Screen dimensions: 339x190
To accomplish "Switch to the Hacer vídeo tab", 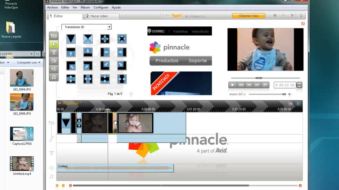I will pyautogui.click(x=102, y=16).
